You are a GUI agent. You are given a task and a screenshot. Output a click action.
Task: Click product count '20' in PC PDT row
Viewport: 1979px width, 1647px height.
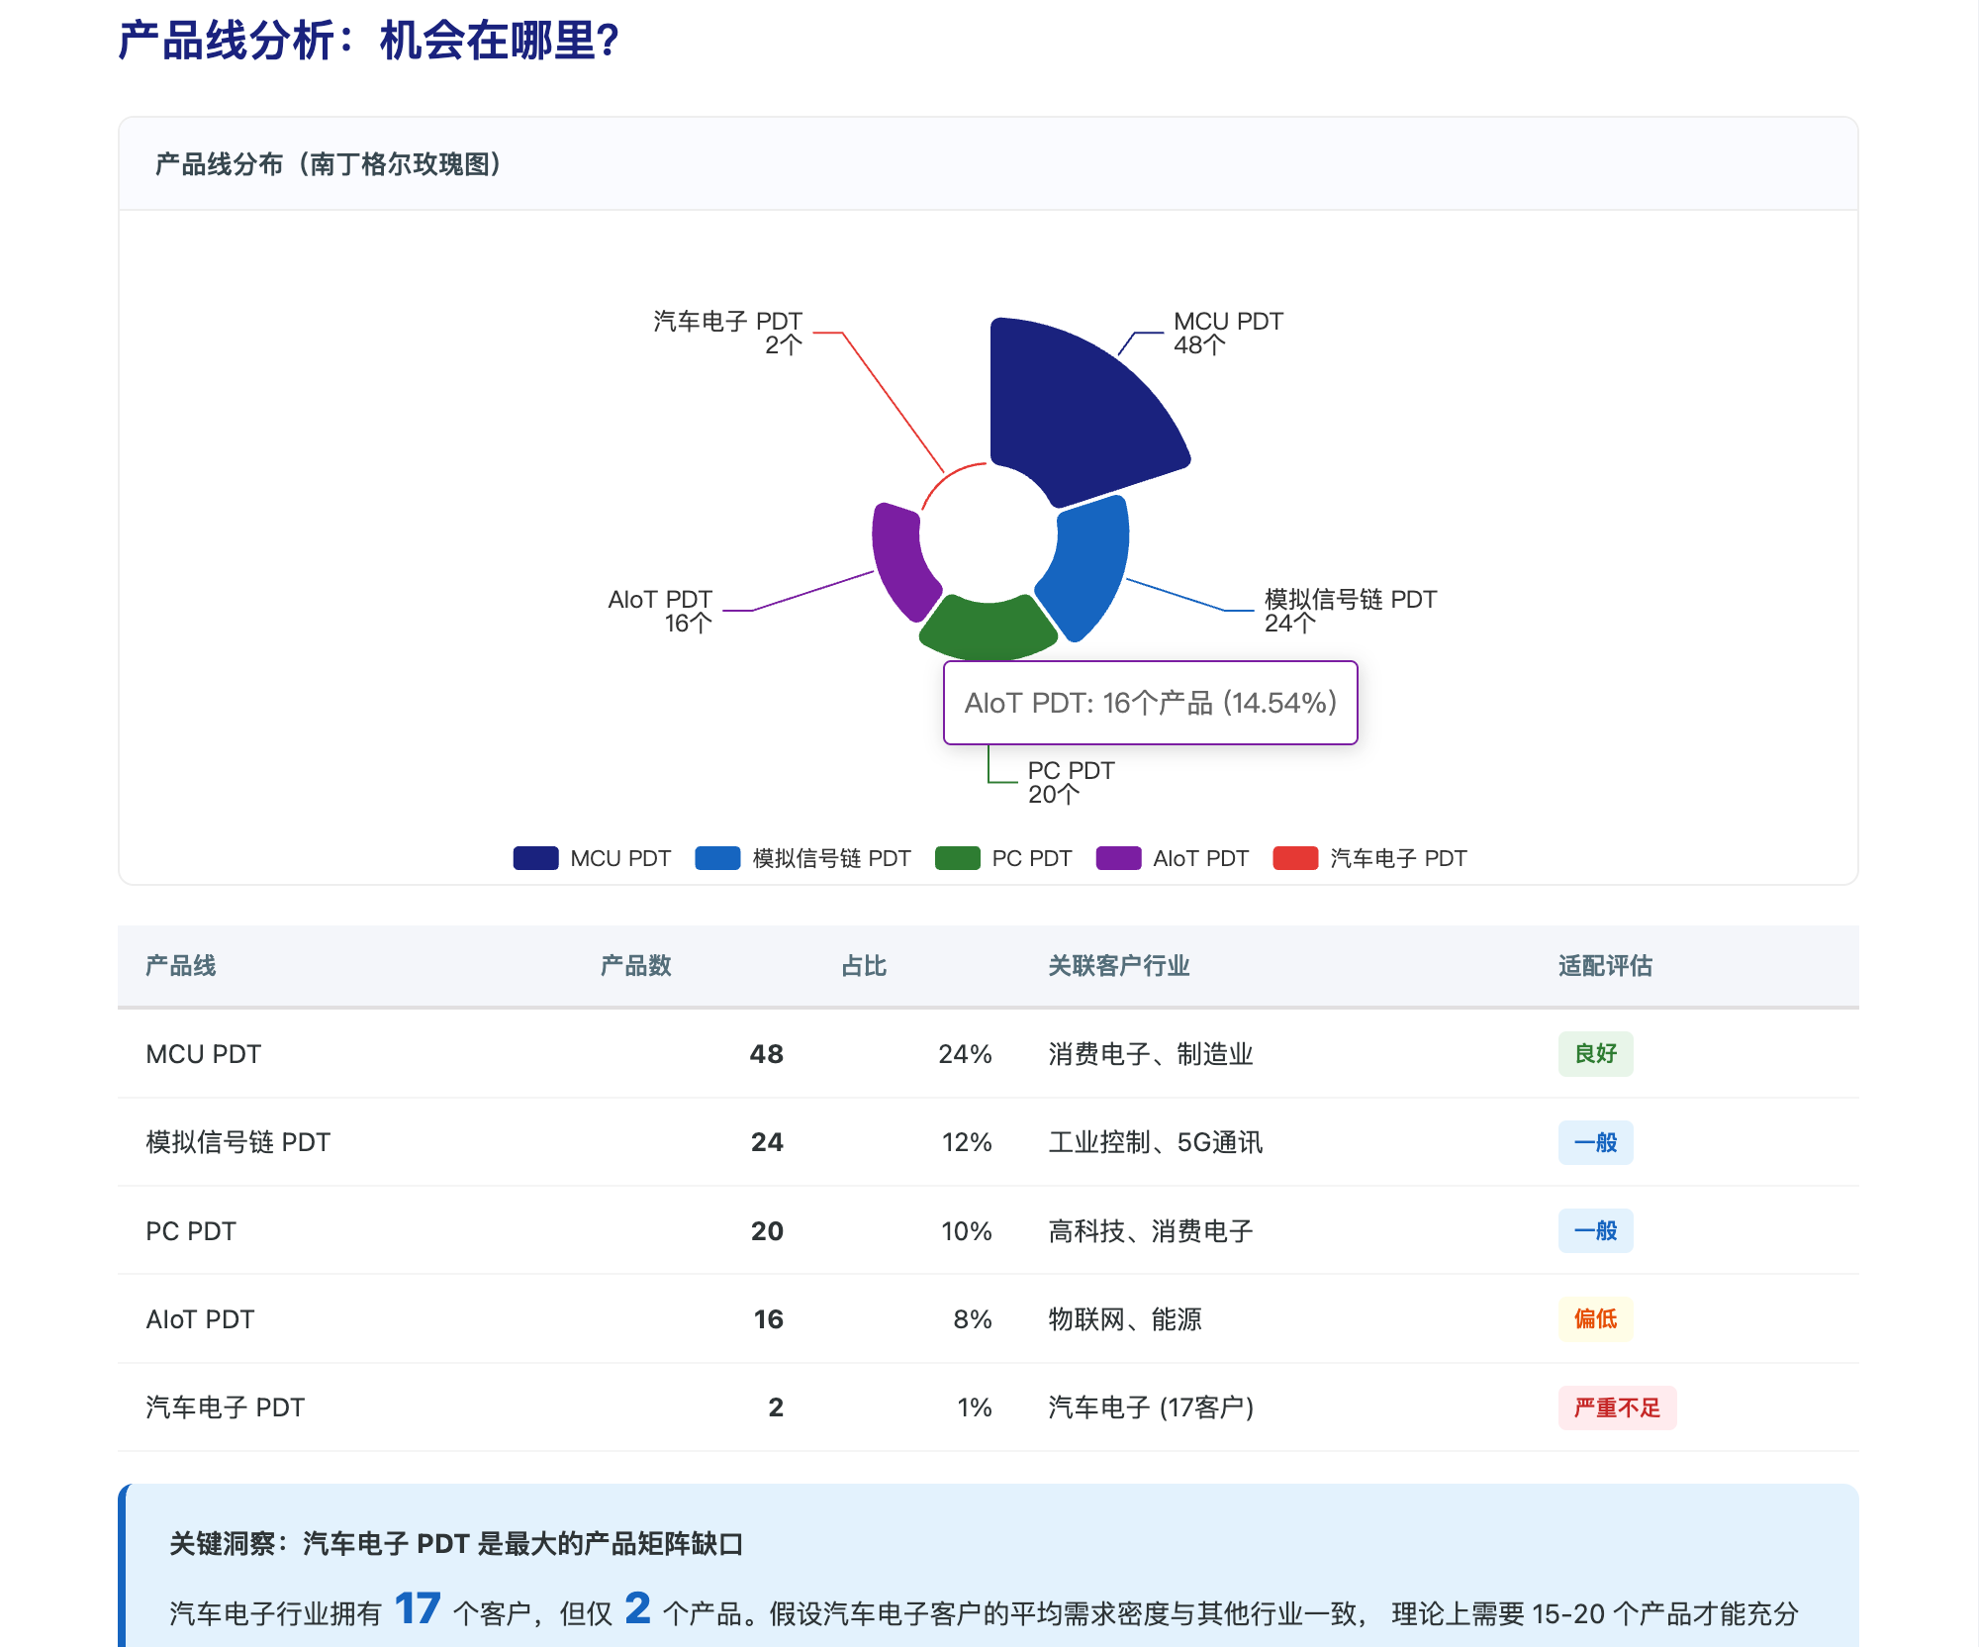767,1231
